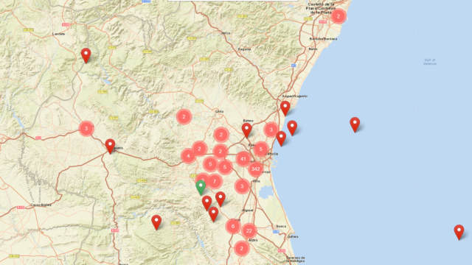Open the cluster marker showing 41

[243, 159]
